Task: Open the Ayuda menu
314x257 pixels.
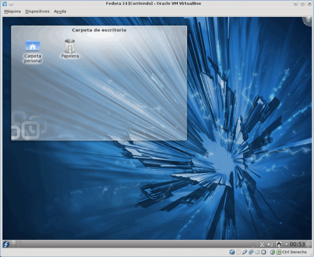Action: [60, 11]
